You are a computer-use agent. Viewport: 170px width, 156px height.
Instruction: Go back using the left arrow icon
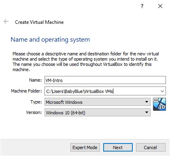[6, 21]
